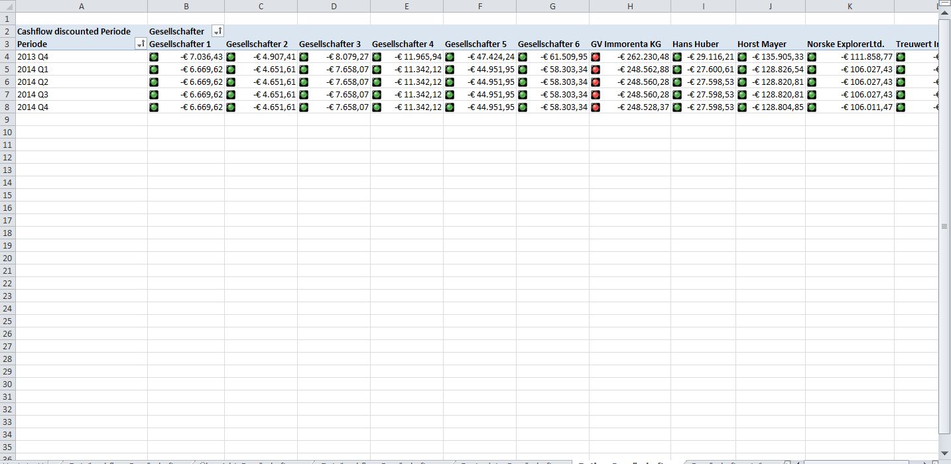Select column header A

click(82, 6)
